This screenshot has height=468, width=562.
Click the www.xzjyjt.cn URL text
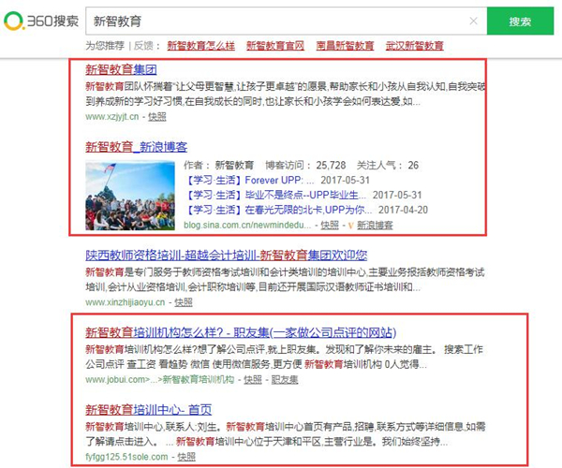pos(111,117)
